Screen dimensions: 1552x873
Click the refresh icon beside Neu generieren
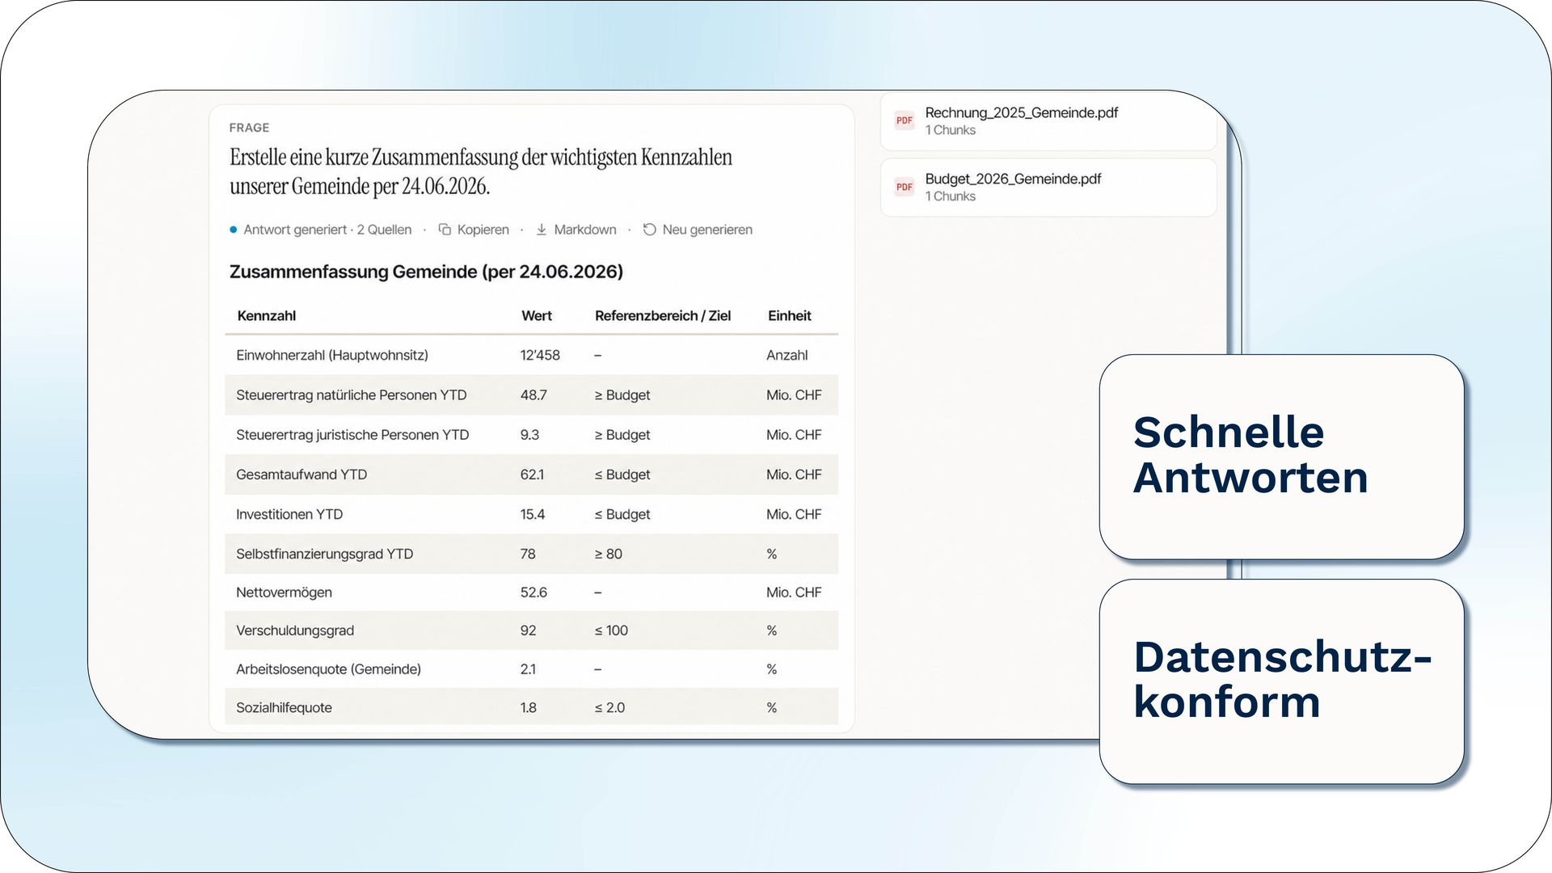point(649,230)
